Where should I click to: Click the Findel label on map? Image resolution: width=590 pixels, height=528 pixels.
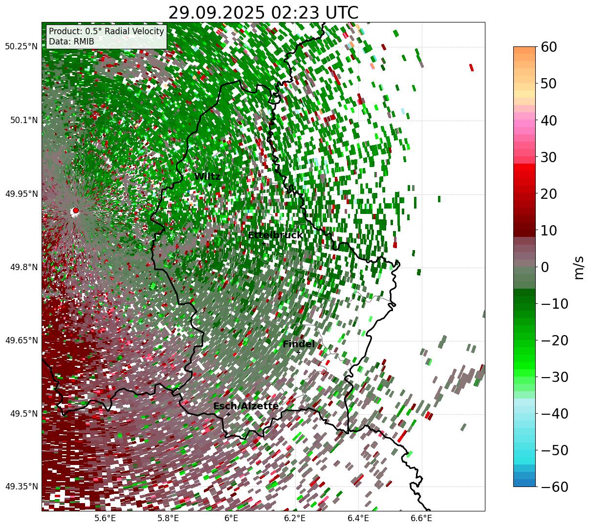click(x=299, y=344)
